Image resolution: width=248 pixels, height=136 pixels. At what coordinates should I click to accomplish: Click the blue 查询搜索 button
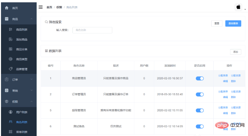(233, 23)
